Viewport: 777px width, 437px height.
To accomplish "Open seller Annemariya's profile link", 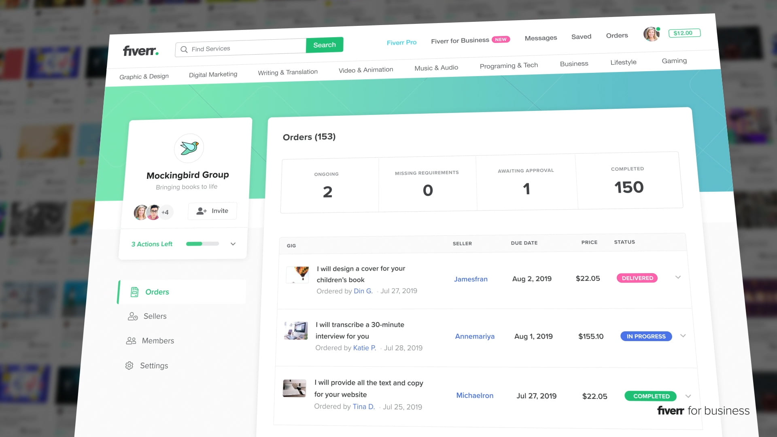I will click(x=475, y=336).
